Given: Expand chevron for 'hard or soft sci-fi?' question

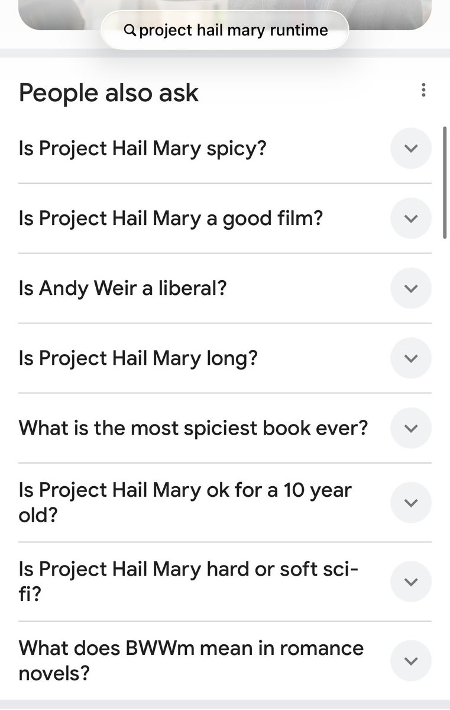Looking at the screenshot, I should click(x=410, y=582).
